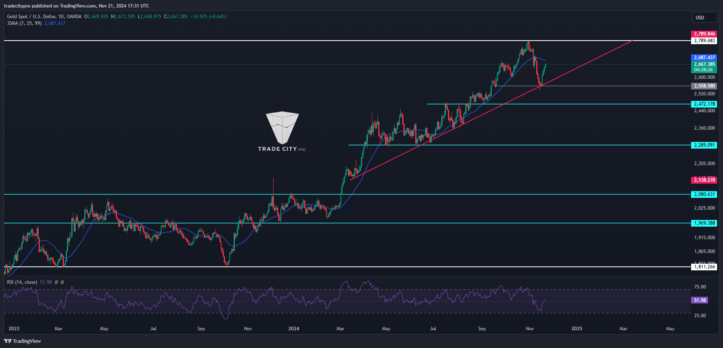Click the 2,025.000 axis tick label

coord(704,208)
